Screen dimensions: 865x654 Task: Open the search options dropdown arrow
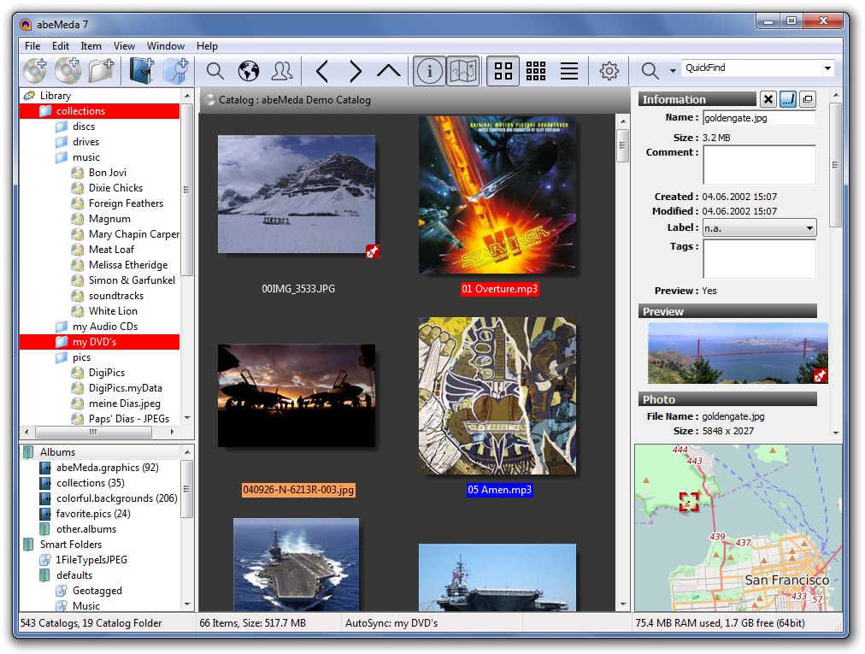coord(673,71)
